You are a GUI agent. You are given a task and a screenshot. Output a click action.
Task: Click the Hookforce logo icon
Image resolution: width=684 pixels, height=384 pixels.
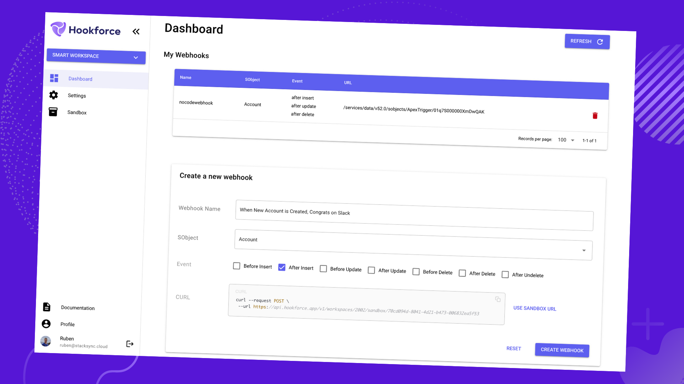tap(58, 29)
